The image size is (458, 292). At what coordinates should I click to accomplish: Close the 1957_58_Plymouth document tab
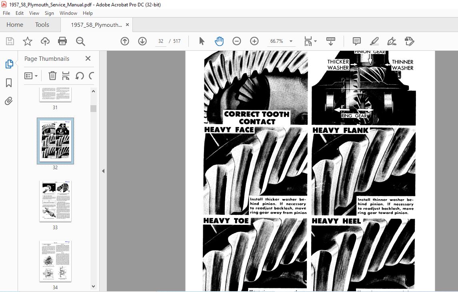[x=127, y=24]
